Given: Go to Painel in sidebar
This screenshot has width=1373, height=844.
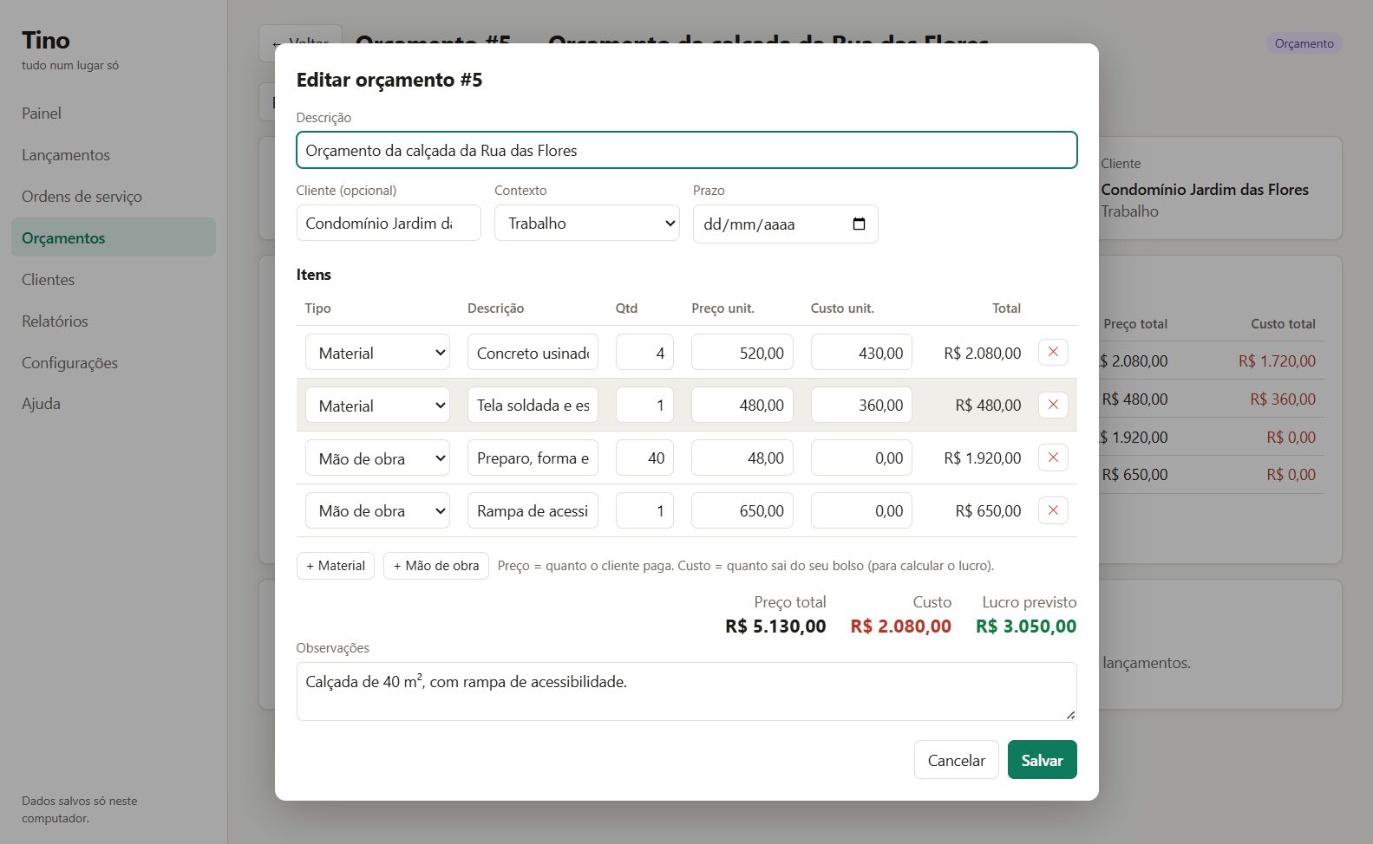Looking at the screenshot, I should [114, 114].
